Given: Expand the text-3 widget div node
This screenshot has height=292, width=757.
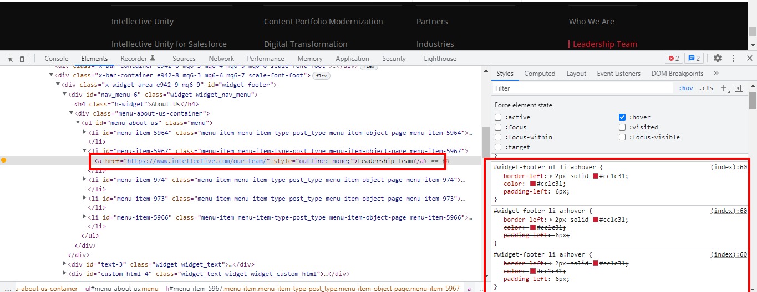Looking at the screenshot, I should click(x=64, y=264).
